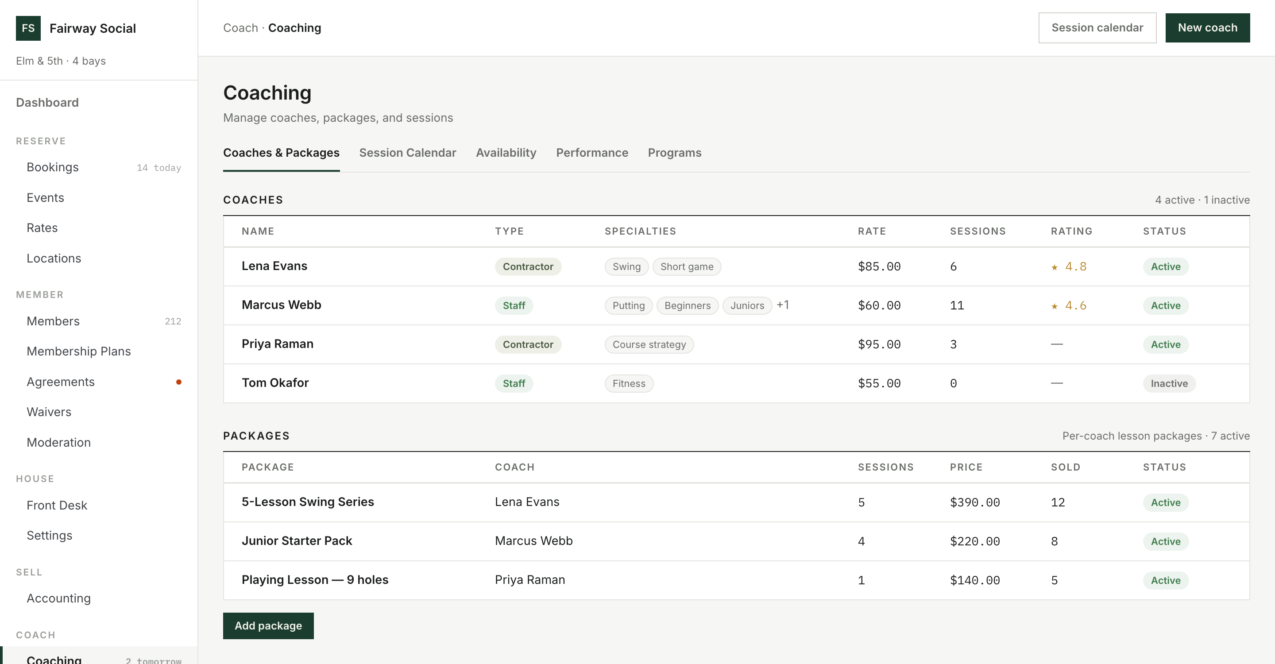Open the Moderation page

coord(99,442)
